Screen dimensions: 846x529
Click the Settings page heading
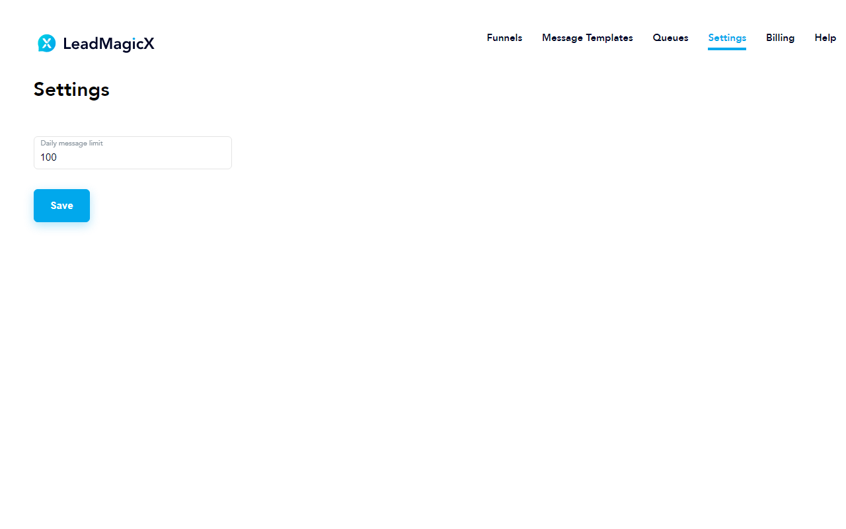coord(71,89)
